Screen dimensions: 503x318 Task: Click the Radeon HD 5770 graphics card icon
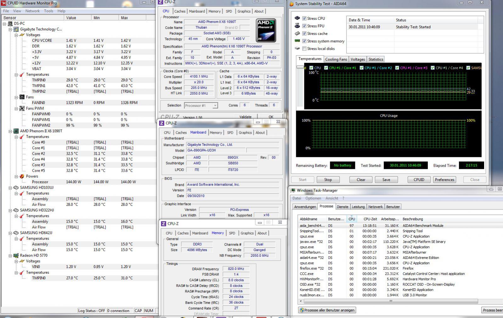(16, 255)
